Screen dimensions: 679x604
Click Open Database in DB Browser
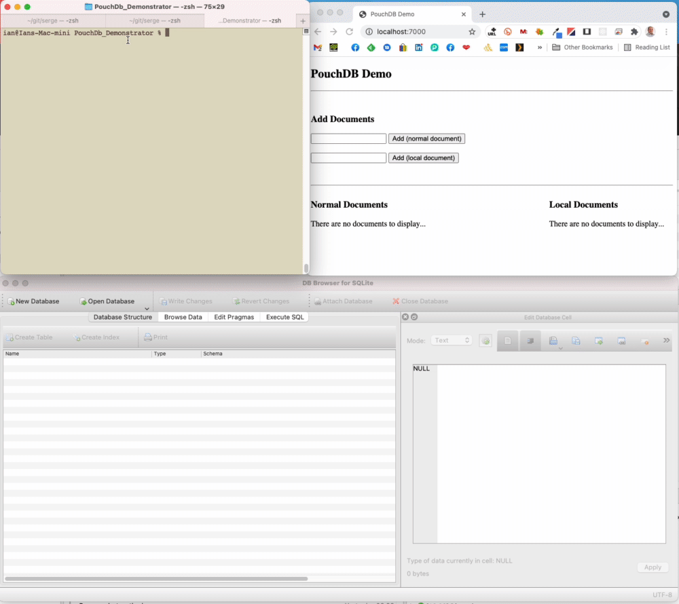107,301
